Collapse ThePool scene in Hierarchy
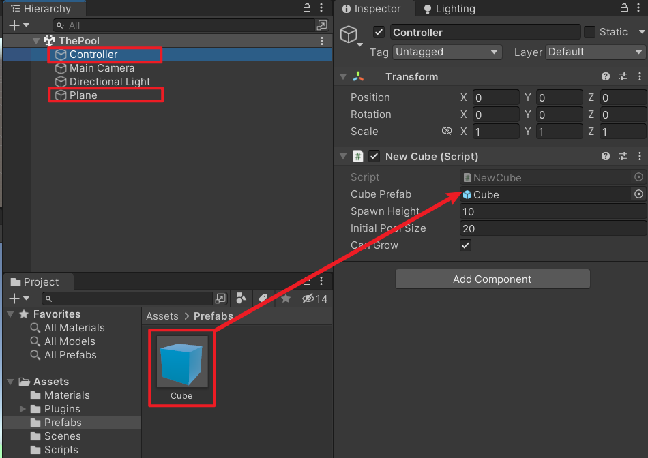The height and width of the screenshot is (458, 648). (36, 40)
